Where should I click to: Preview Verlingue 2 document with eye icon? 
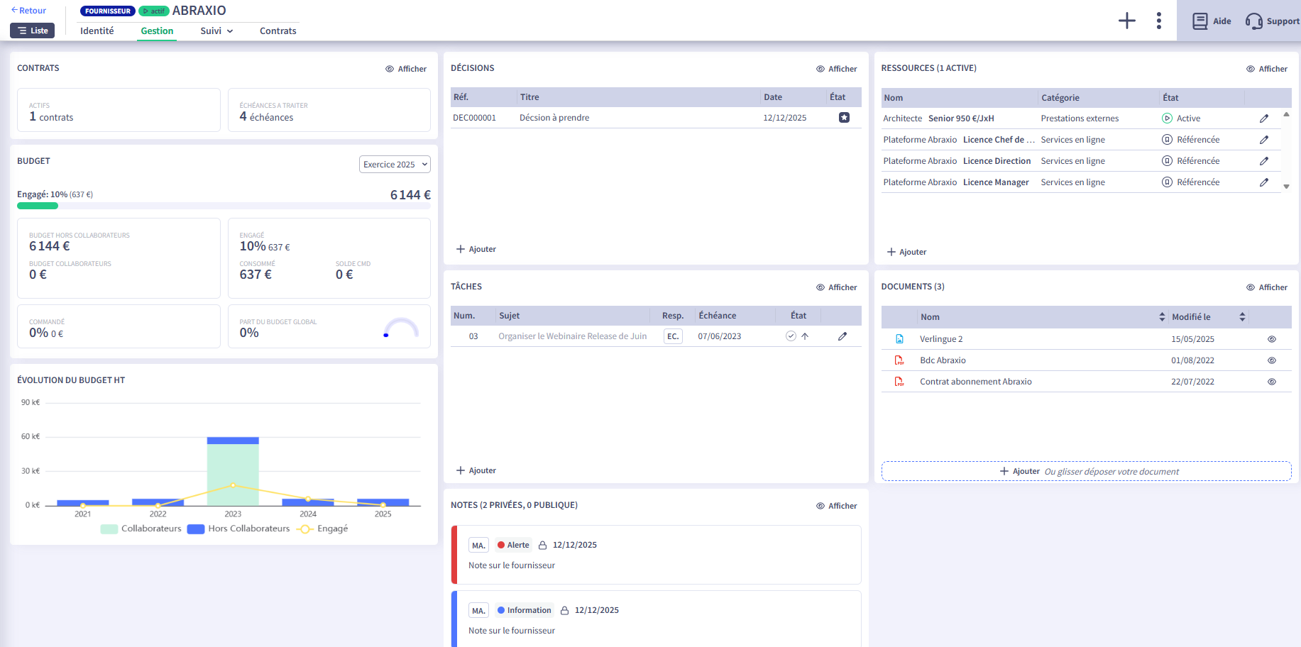[1271, 339]
